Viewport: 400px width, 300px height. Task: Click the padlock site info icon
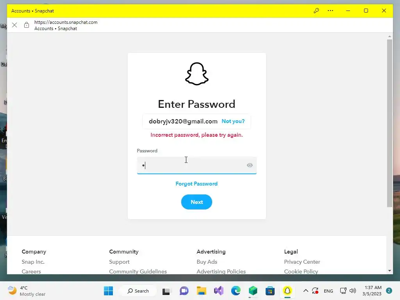pyautogui.click(x=27, y=25)
